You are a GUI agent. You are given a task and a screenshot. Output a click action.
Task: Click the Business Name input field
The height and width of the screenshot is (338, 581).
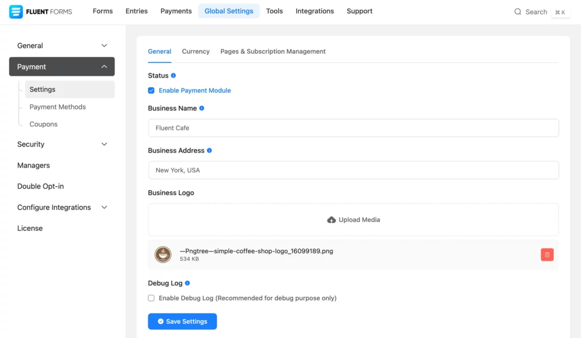[353, 128]
